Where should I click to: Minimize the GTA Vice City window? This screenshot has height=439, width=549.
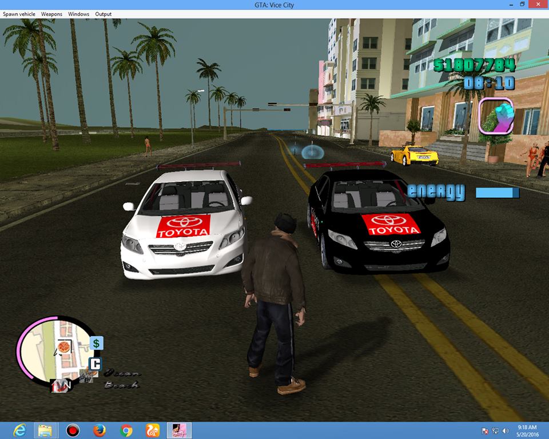coord(510,5)
